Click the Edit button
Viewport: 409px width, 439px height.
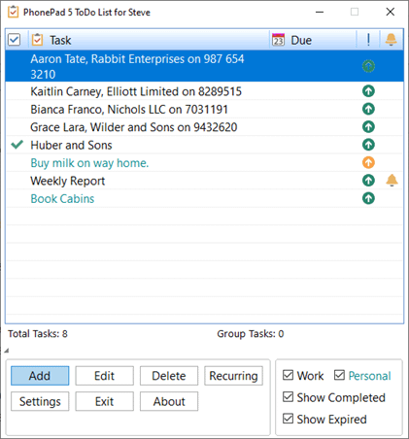click(x=104, y=376)
